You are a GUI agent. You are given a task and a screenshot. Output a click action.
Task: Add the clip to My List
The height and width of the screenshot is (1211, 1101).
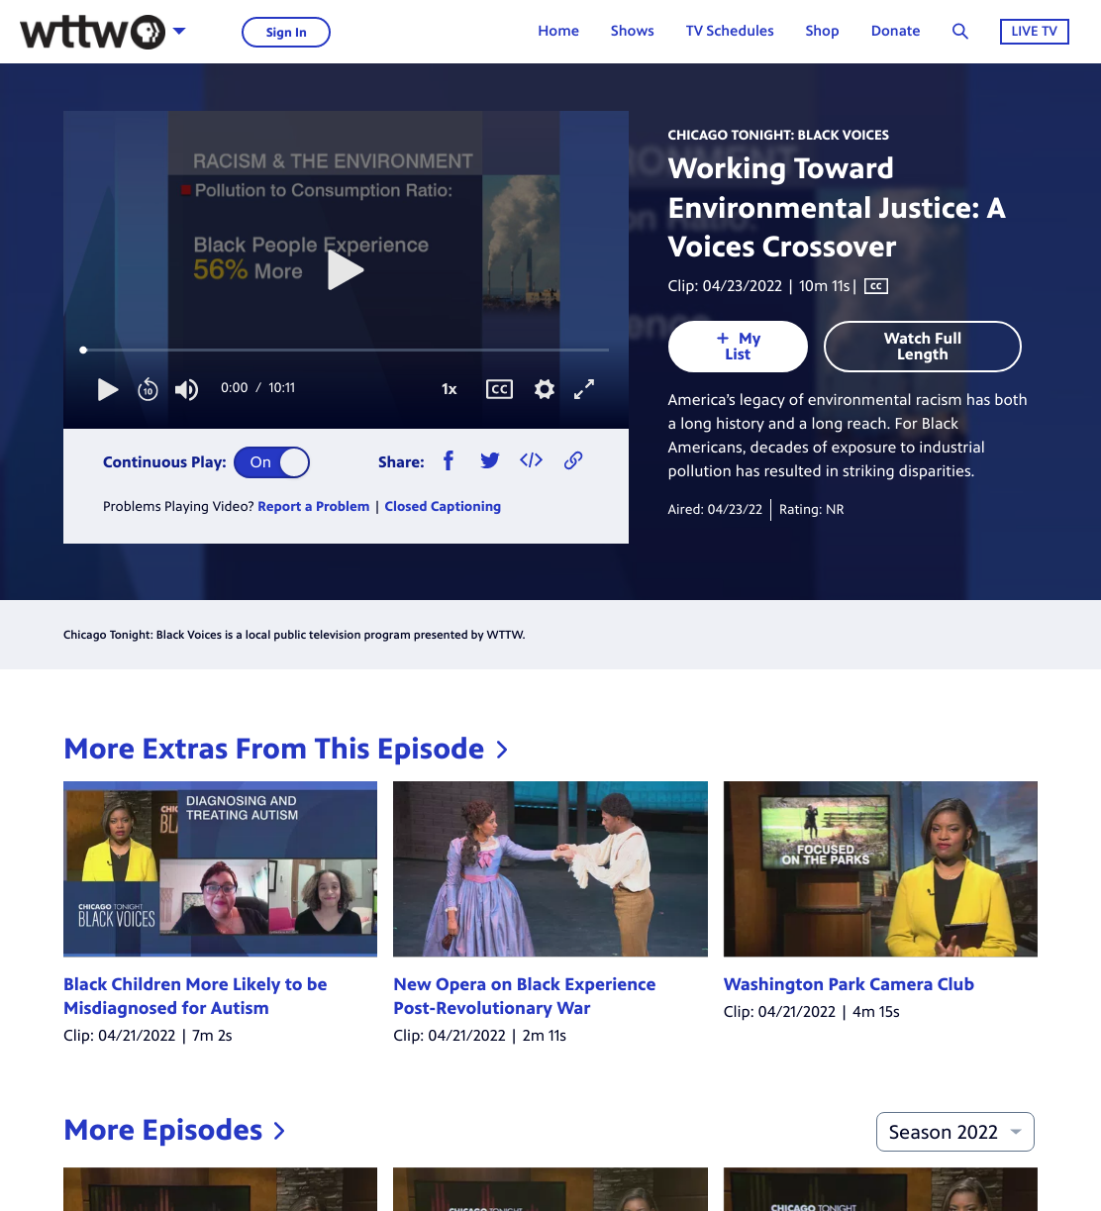[x=738, y=347]
